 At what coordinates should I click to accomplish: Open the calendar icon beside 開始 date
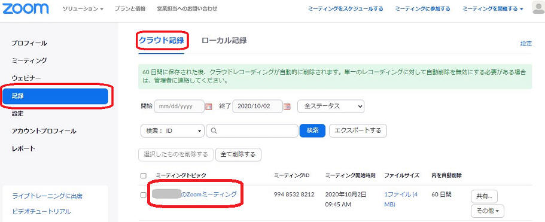[x=209, y=107]
